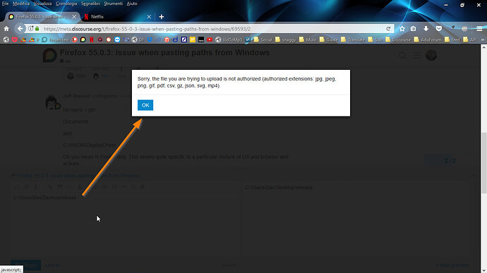Activate the eyedropper toolbar icon

point(452,29)
